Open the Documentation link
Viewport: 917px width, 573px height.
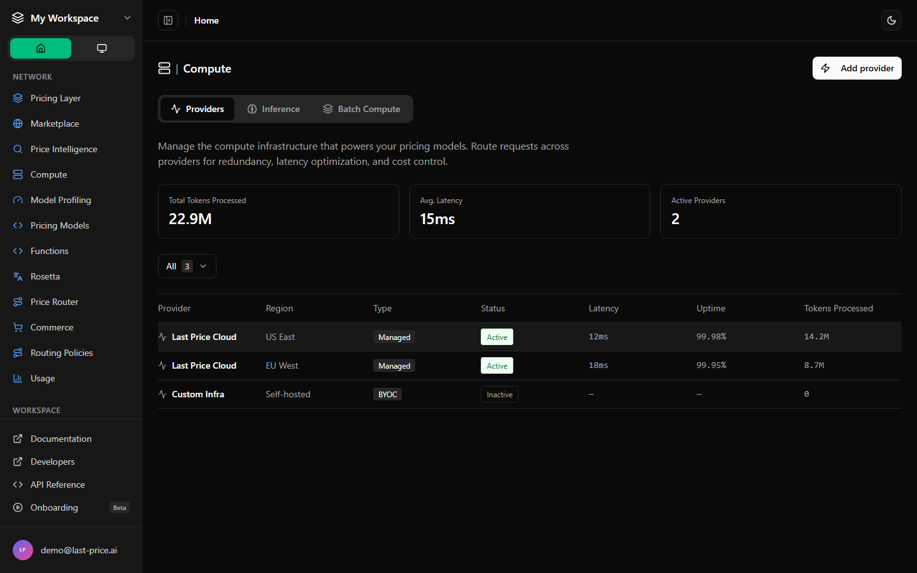click(x=71, y=439)
